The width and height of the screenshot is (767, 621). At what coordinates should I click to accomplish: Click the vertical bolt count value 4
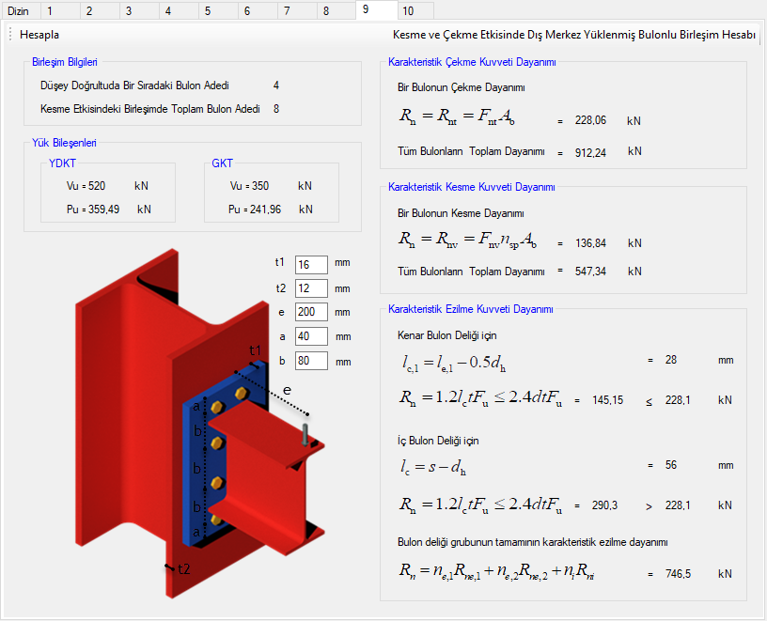[276, 85]
